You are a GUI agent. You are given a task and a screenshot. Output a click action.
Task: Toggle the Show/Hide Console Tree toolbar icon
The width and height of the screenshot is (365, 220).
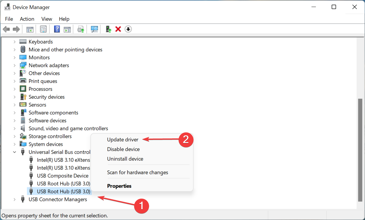pyautogui.click(x=30, y=29)
